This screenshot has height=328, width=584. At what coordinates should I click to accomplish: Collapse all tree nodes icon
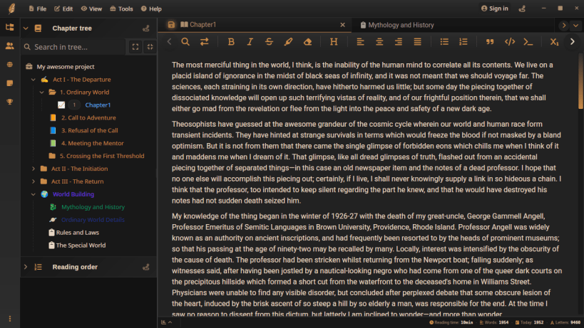(x=150, y=47)
